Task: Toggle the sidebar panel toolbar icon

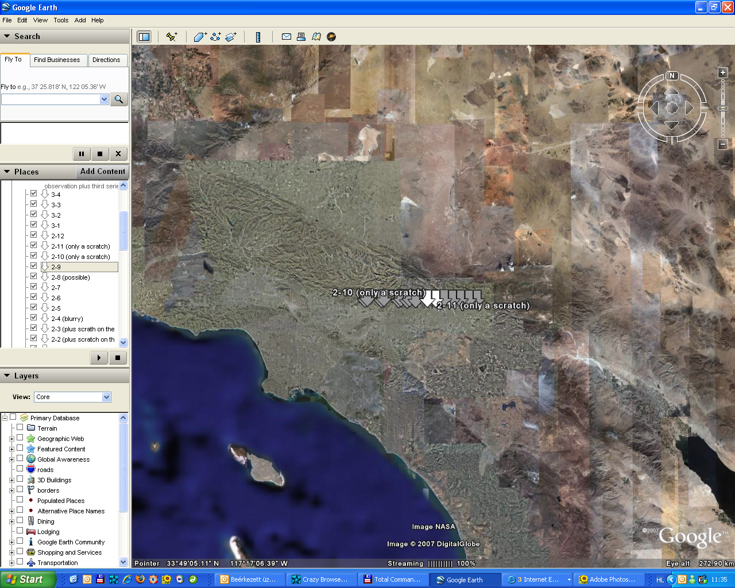Action: (x=144, y=37)
